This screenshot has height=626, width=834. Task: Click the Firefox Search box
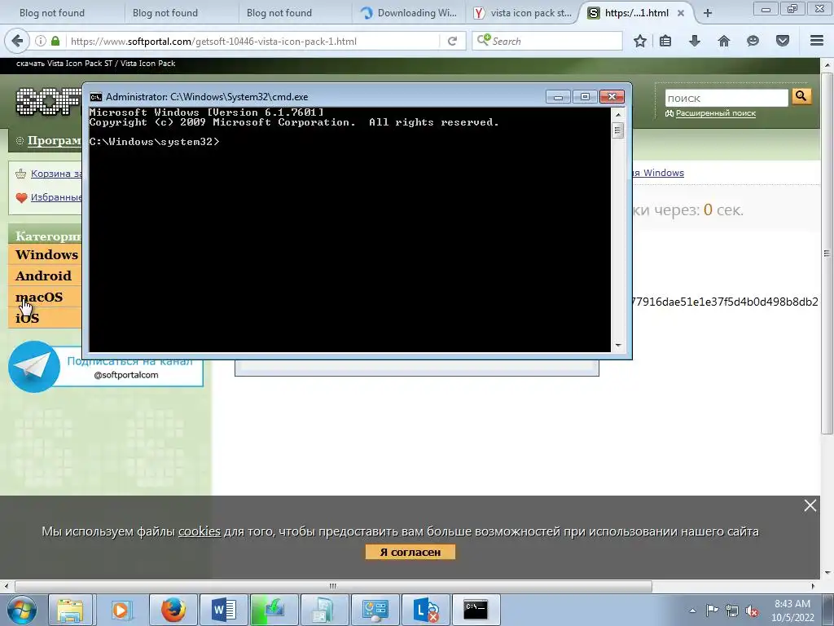(x=547, y=41)
